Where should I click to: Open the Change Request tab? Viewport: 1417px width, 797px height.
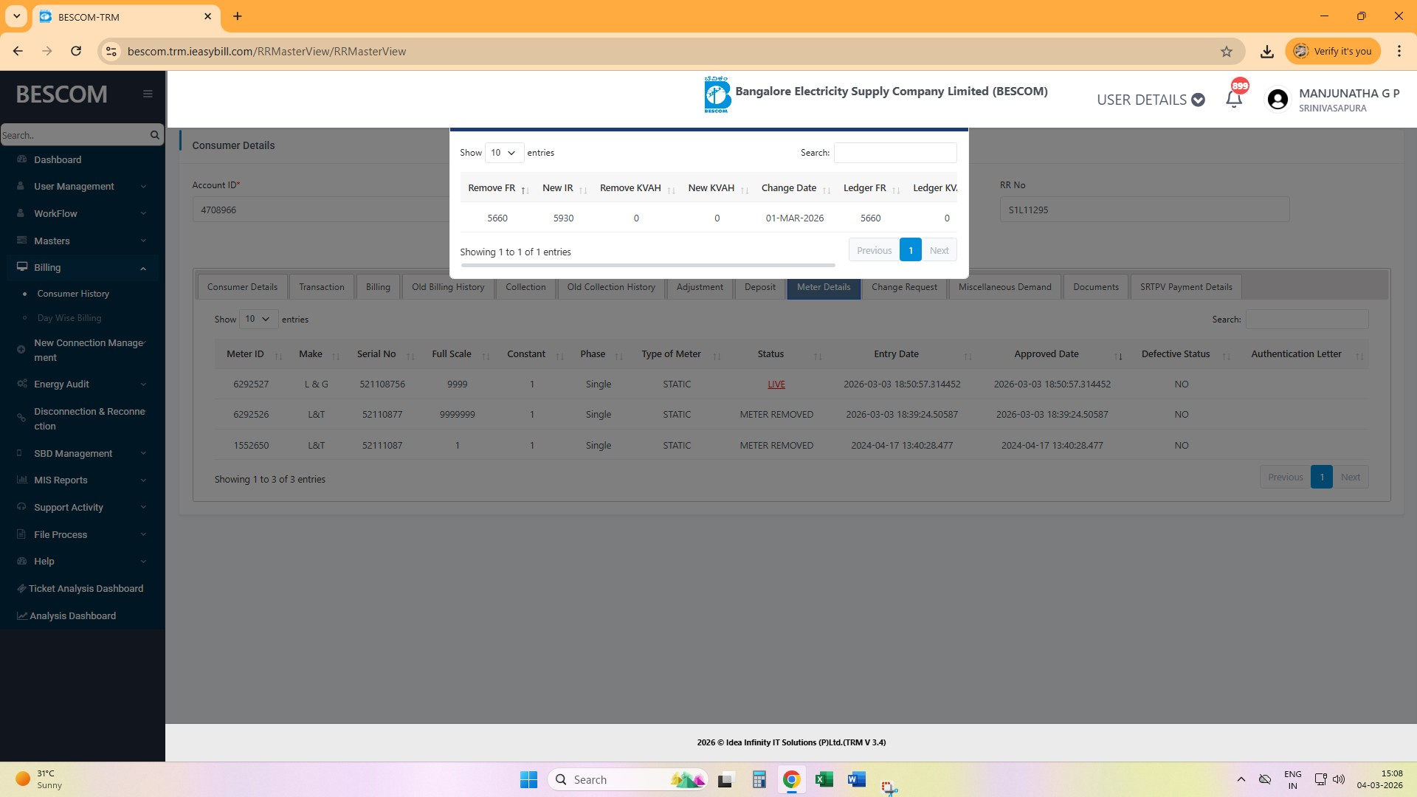904,287
